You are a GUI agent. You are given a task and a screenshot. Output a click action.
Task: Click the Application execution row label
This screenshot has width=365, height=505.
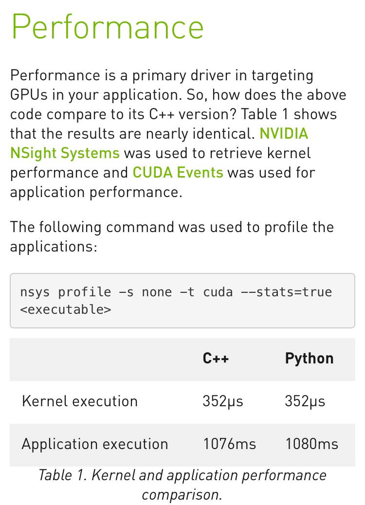pyautogui.click(x=95, y=444)
